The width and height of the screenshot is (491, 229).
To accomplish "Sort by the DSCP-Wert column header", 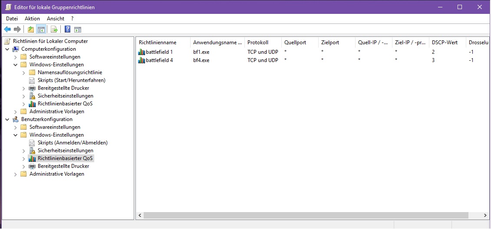I will point(448,42).
